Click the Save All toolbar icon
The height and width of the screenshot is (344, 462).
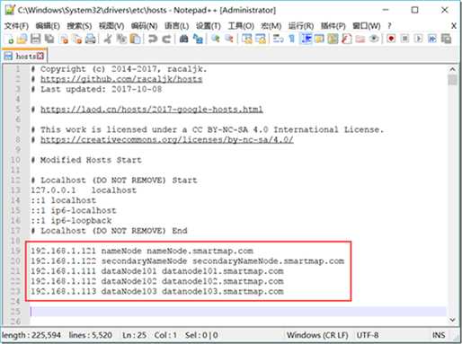click(x=49, y=39)
